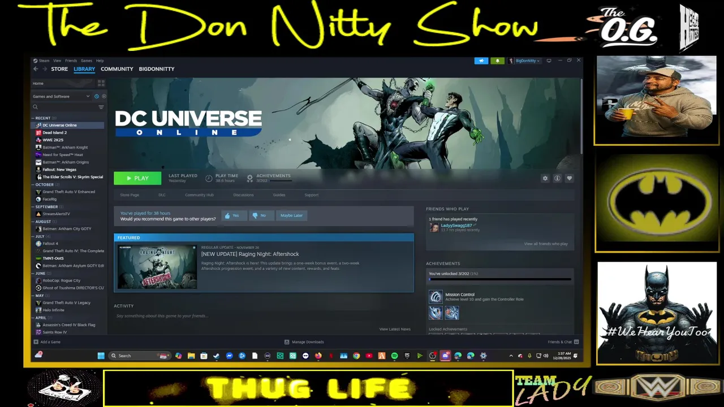Go forward with the navigation arrow
Viewport: 724px width, 407px height.
45,69
